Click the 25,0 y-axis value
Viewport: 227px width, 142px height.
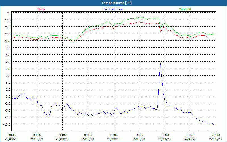click(x=7, y=27)
